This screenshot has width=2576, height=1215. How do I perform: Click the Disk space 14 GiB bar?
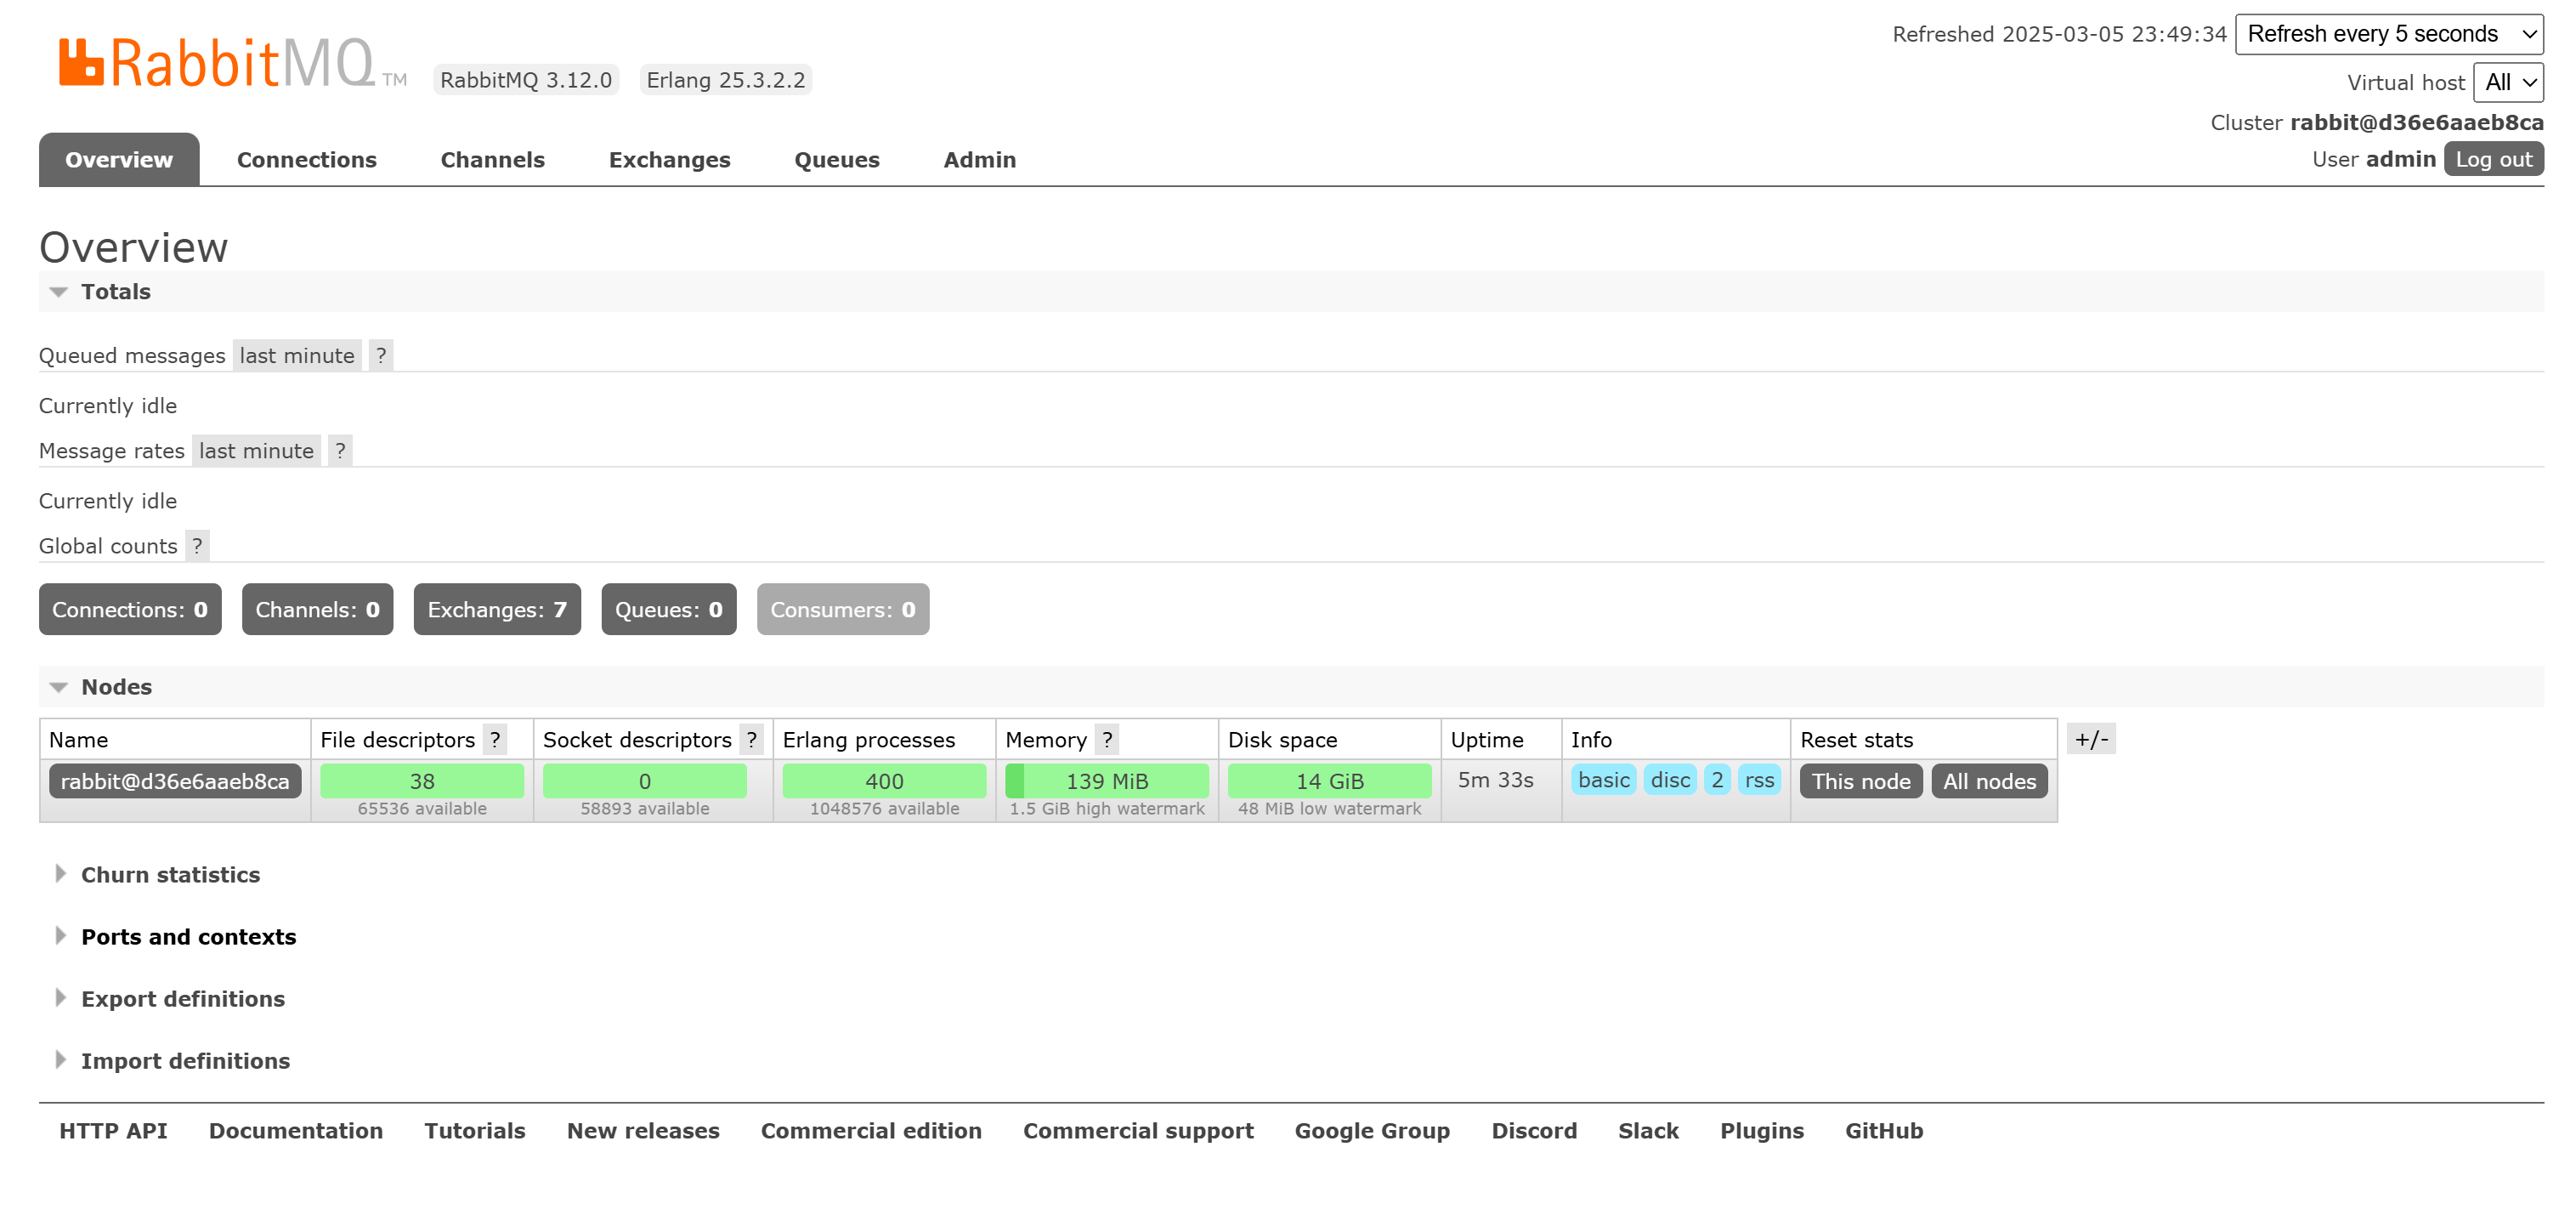point(1330,781)
